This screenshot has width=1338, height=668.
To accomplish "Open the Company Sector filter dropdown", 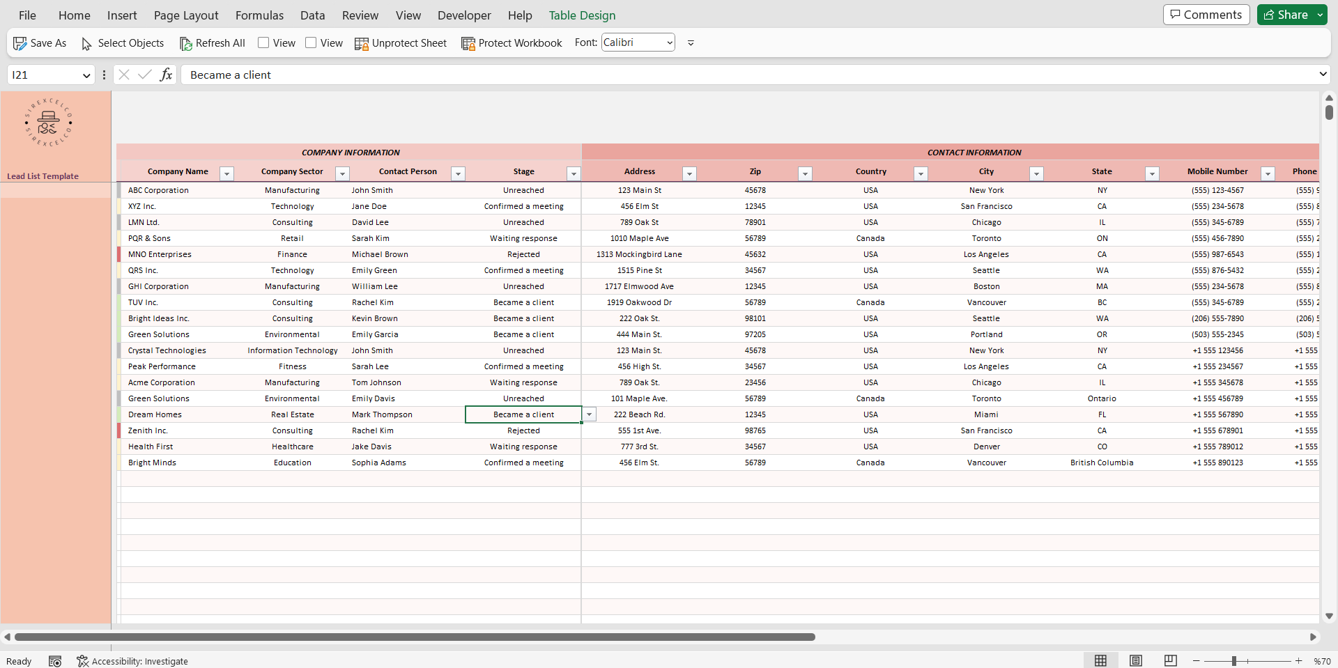I will [342, 173].
